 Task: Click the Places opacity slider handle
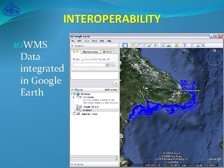click(x=116, y=158)
